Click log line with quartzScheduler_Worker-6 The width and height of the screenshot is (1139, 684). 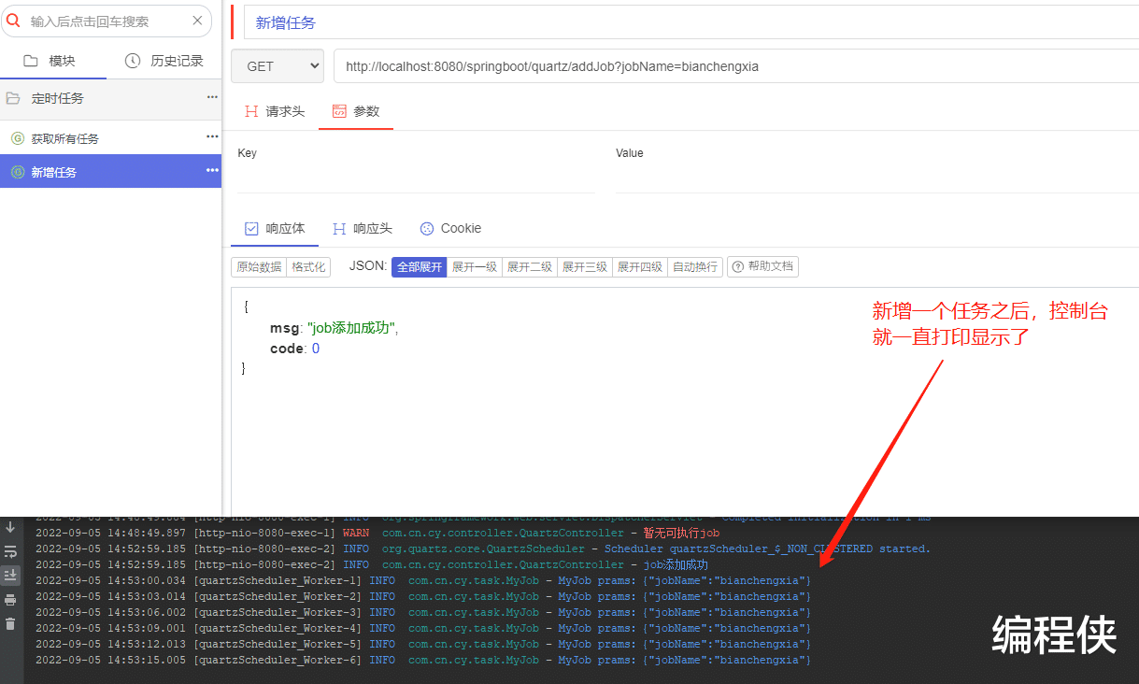pyautogui.click(x=423, y=660)
